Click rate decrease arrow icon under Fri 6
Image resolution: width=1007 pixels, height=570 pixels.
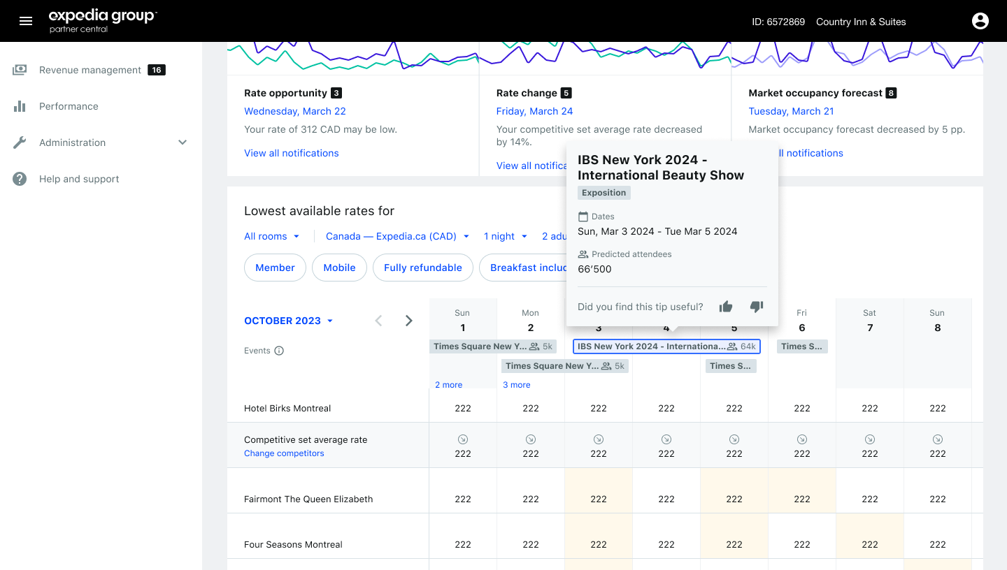[802, 439]
